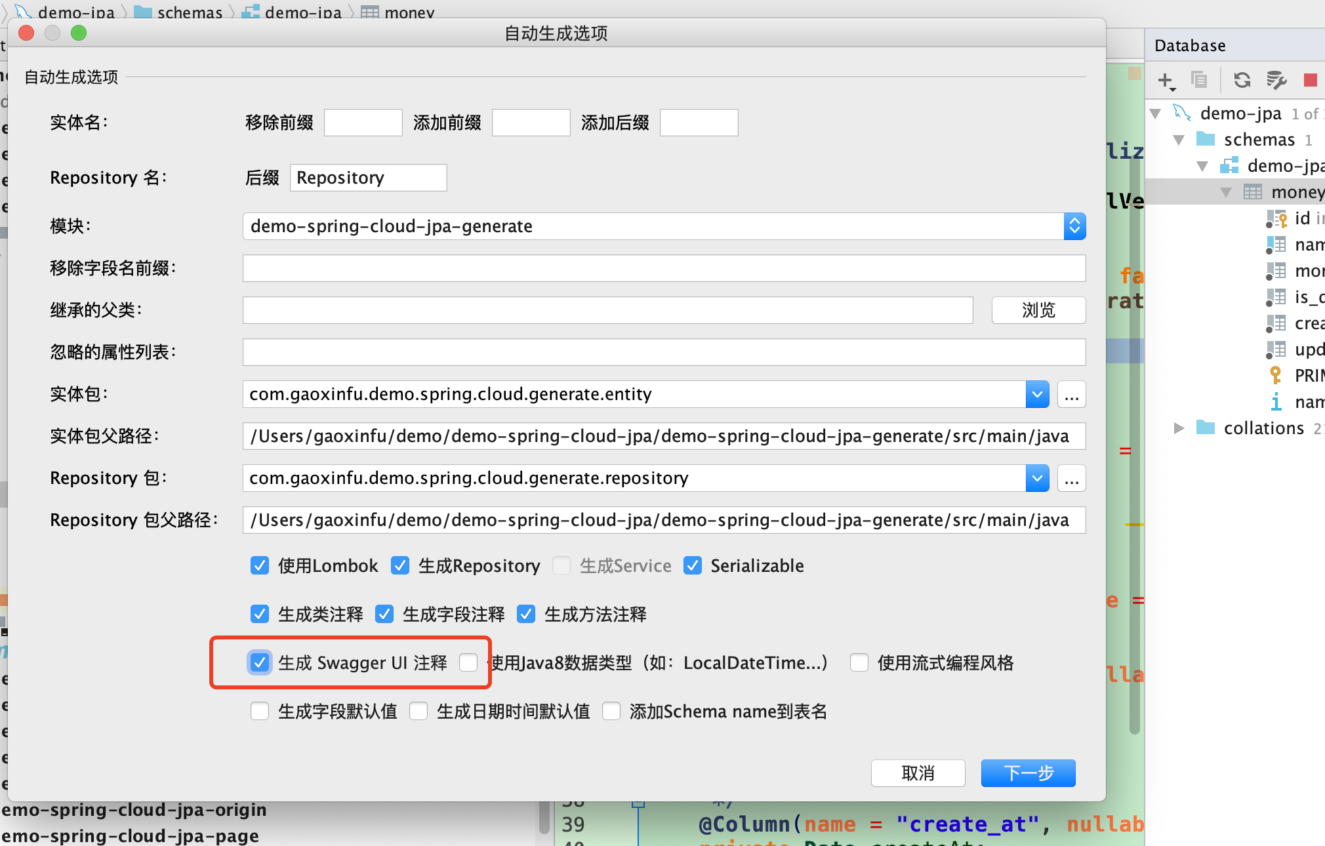The height and width of the screenshot is (846, 1325).
Task: Collapse the demo-jpa datasource node
Action: tap(1156, 113)
